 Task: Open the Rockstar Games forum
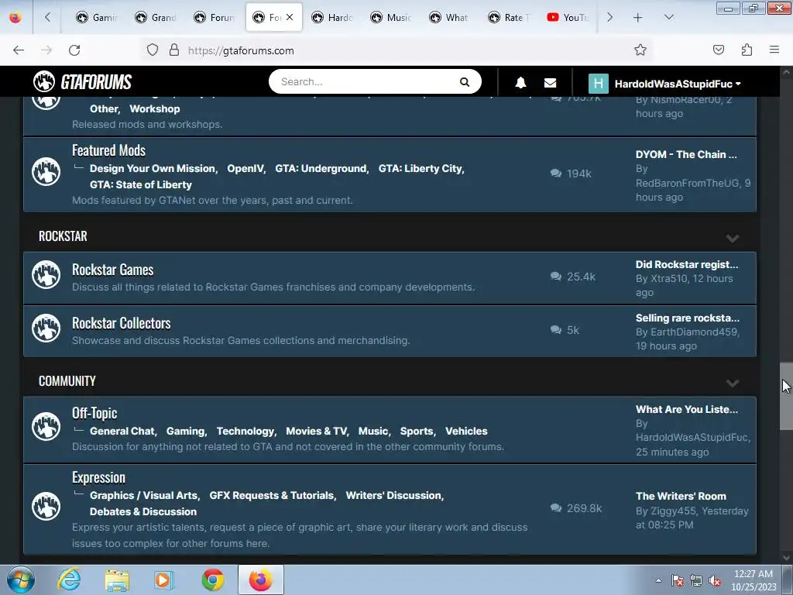coord(113,270)
